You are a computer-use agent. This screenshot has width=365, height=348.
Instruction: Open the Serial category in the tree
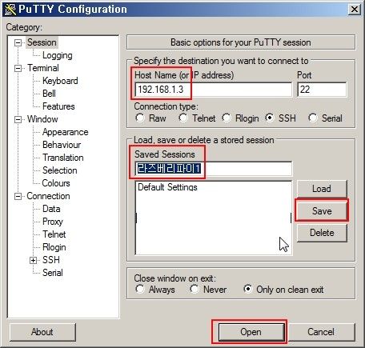tap(53, 273)
